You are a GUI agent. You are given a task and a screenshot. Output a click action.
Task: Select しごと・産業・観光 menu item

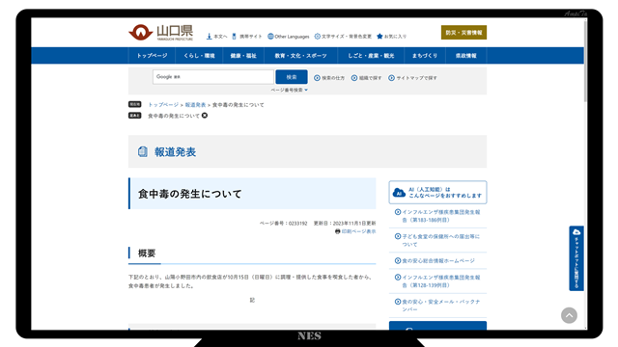click(x=371, y=56)
